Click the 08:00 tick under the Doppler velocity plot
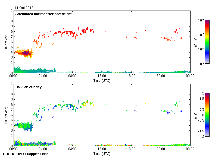The height and width of the screenshot is (157, 212). click(x=73, y=149)
